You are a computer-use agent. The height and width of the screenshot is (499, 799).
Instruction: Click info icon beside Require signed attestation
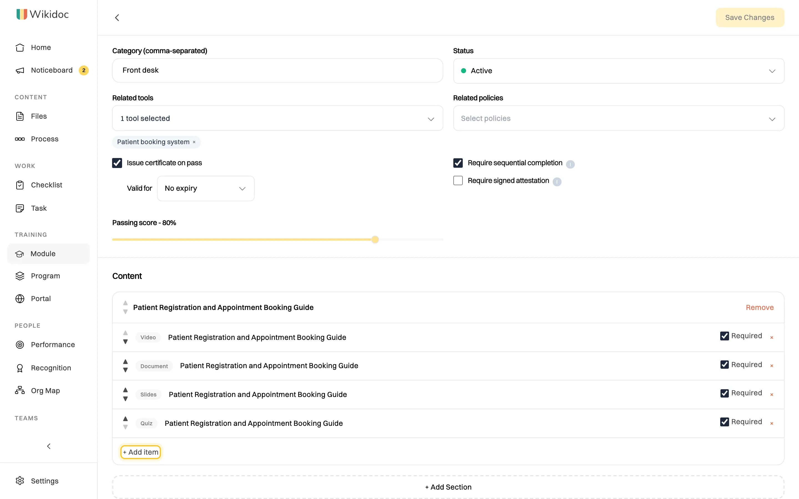(557, 182)
